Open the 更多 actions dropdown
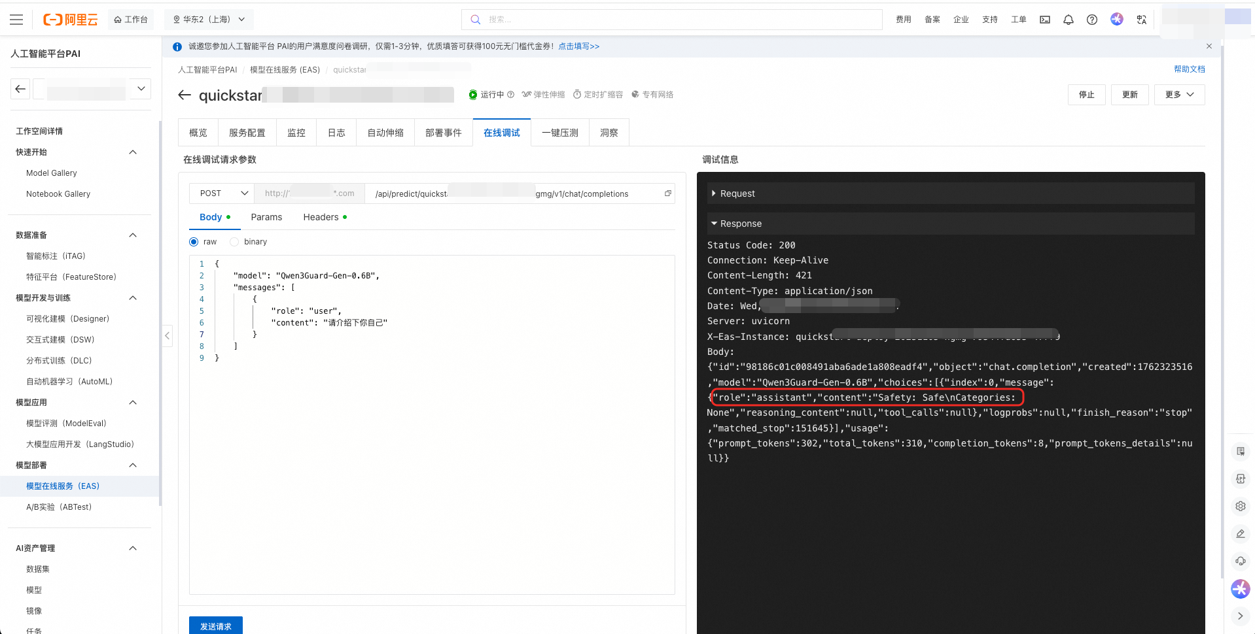1255x634 pixels. point(1179,95)
